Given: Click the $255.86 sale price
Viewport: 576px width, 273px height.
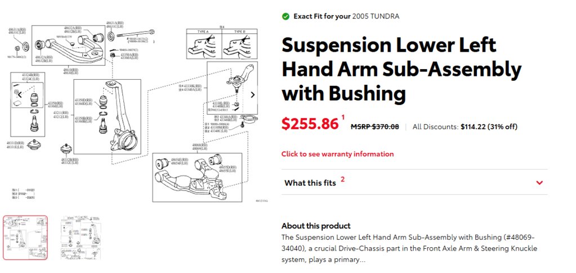Looking at the screenshot, I should point(310,124).
